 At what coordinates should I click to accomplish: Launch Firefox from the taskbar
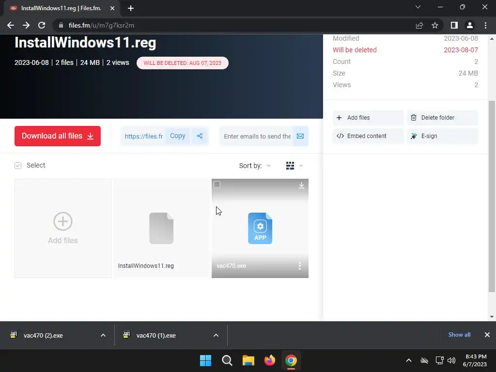point(269,360)
